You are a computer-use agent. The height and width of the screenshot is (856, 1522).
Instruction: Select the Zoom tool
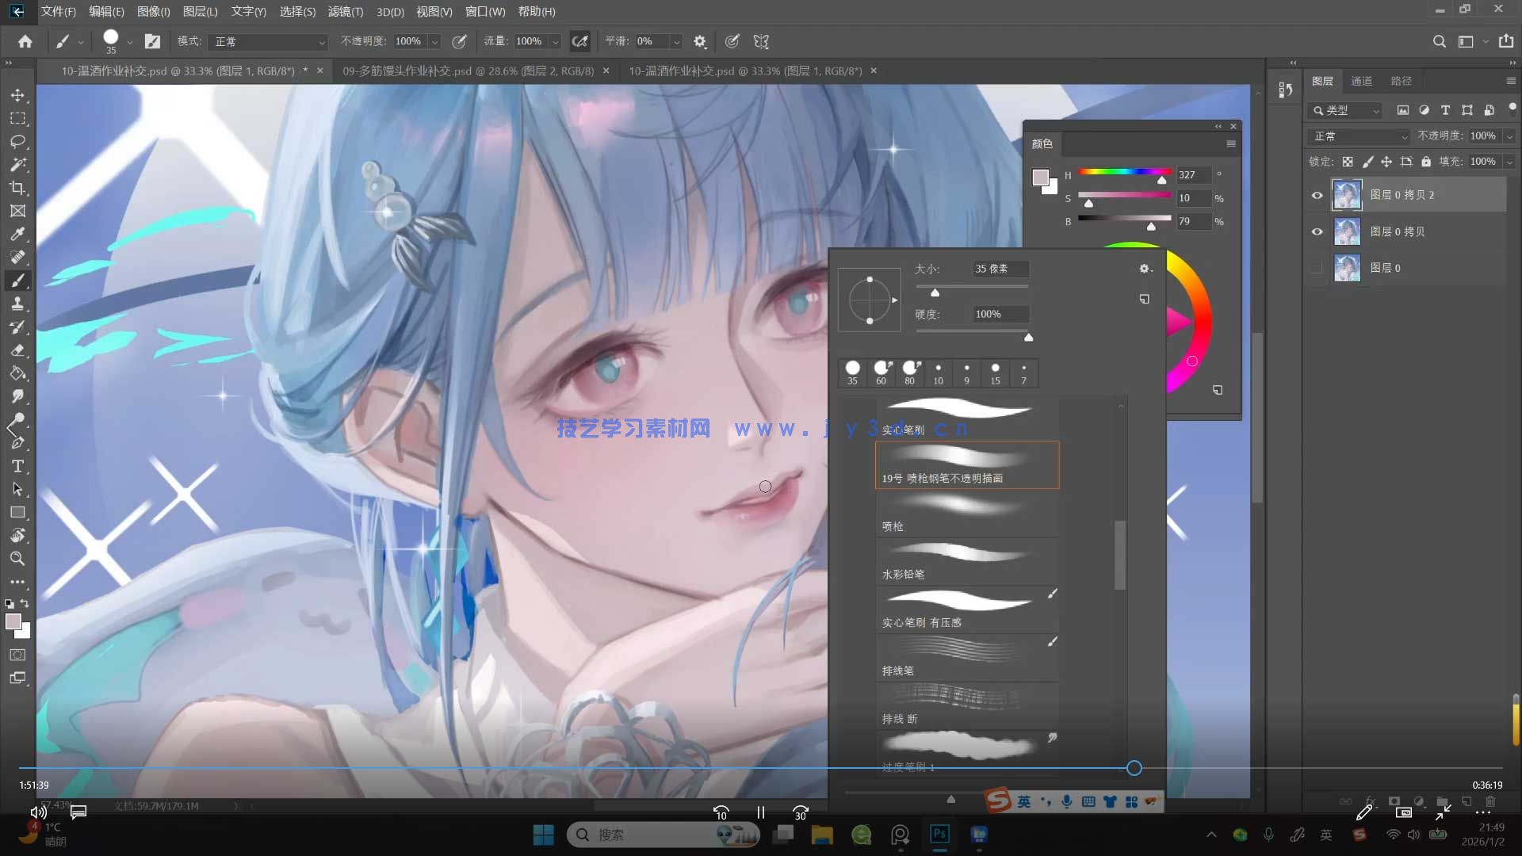[x=17, y=559]
